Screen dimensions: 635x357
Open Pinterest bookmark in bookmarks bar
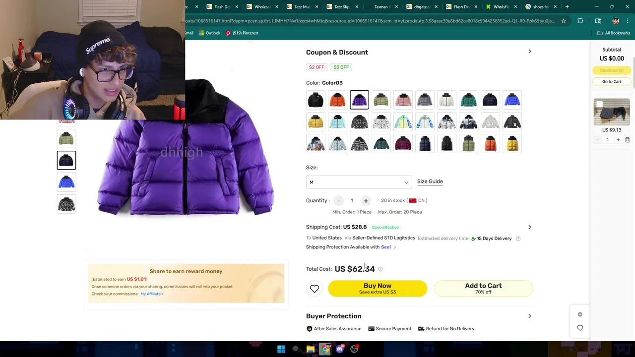(242, 33)
